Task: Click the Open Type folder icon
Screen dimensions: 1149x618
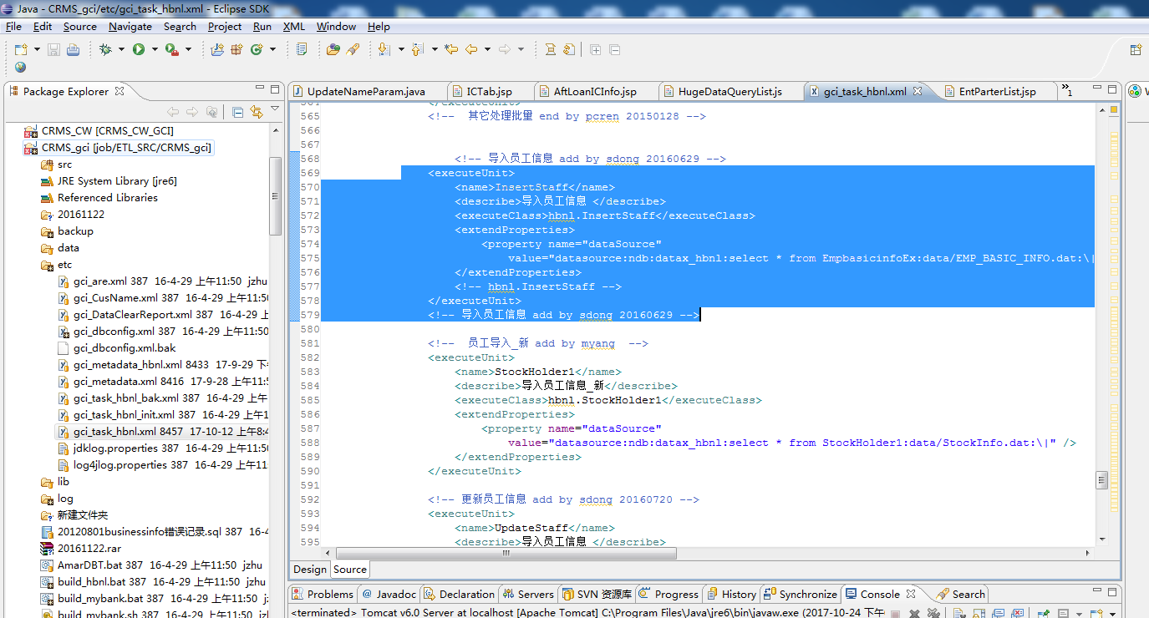Action: tap(333, 50)
